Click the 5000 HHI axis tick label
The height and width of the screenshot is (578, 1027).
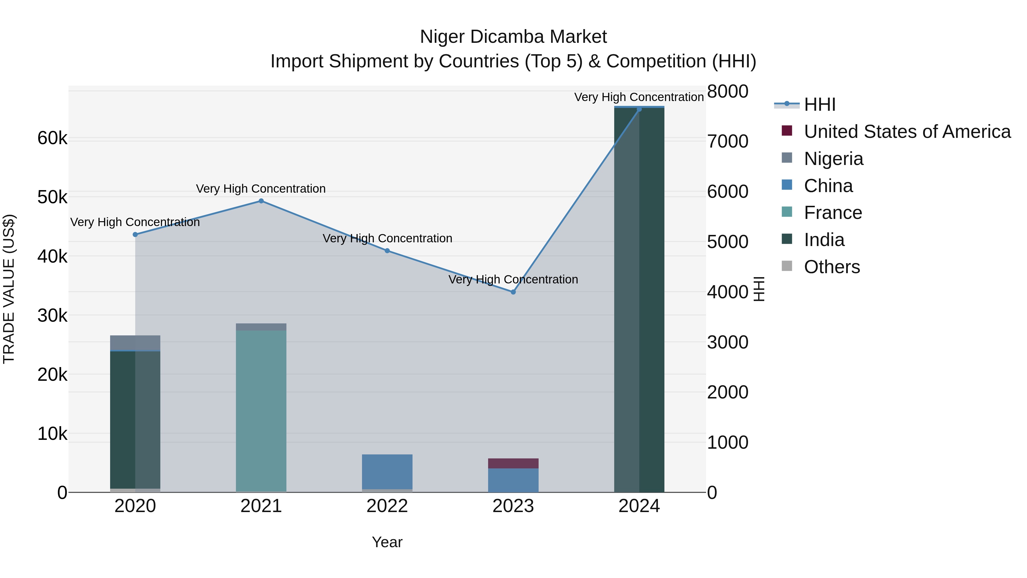(727, 242)
